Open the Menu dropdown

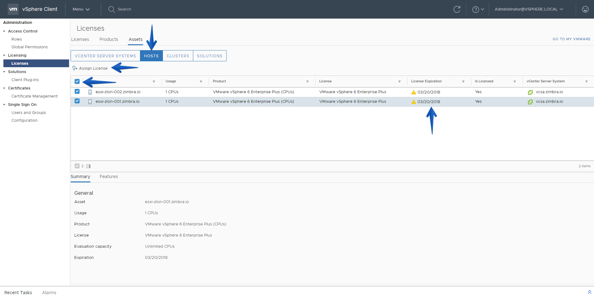click(81, 9)
